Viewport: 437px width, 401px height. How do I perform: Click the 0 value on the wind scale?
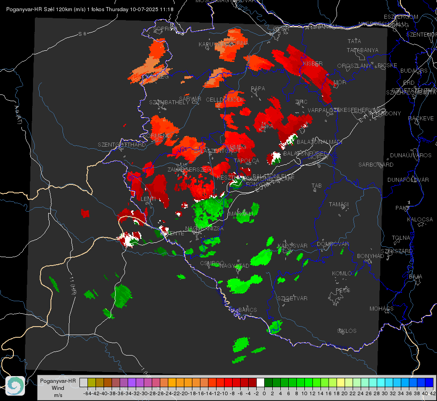click(x=264, y=393)
